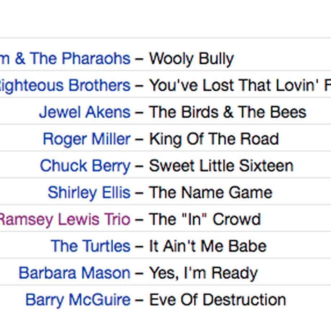Image resolution: width=331 pixels, height=331 pixels.
Task: Click The Name Game song title
Action: (x=211, y=193)
